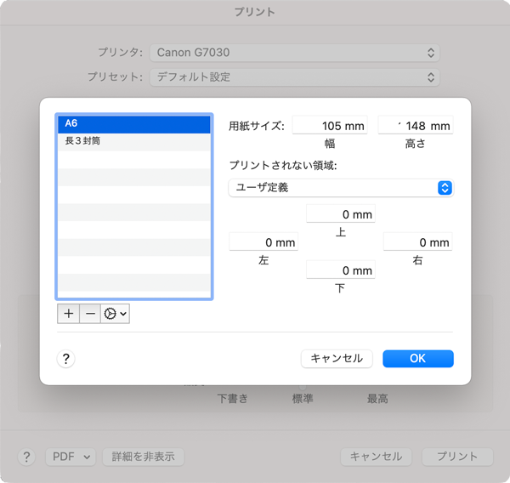Click the 高さ height field showing 148 mm
This screenshot has height=483, width=510.
coord(416,126)
